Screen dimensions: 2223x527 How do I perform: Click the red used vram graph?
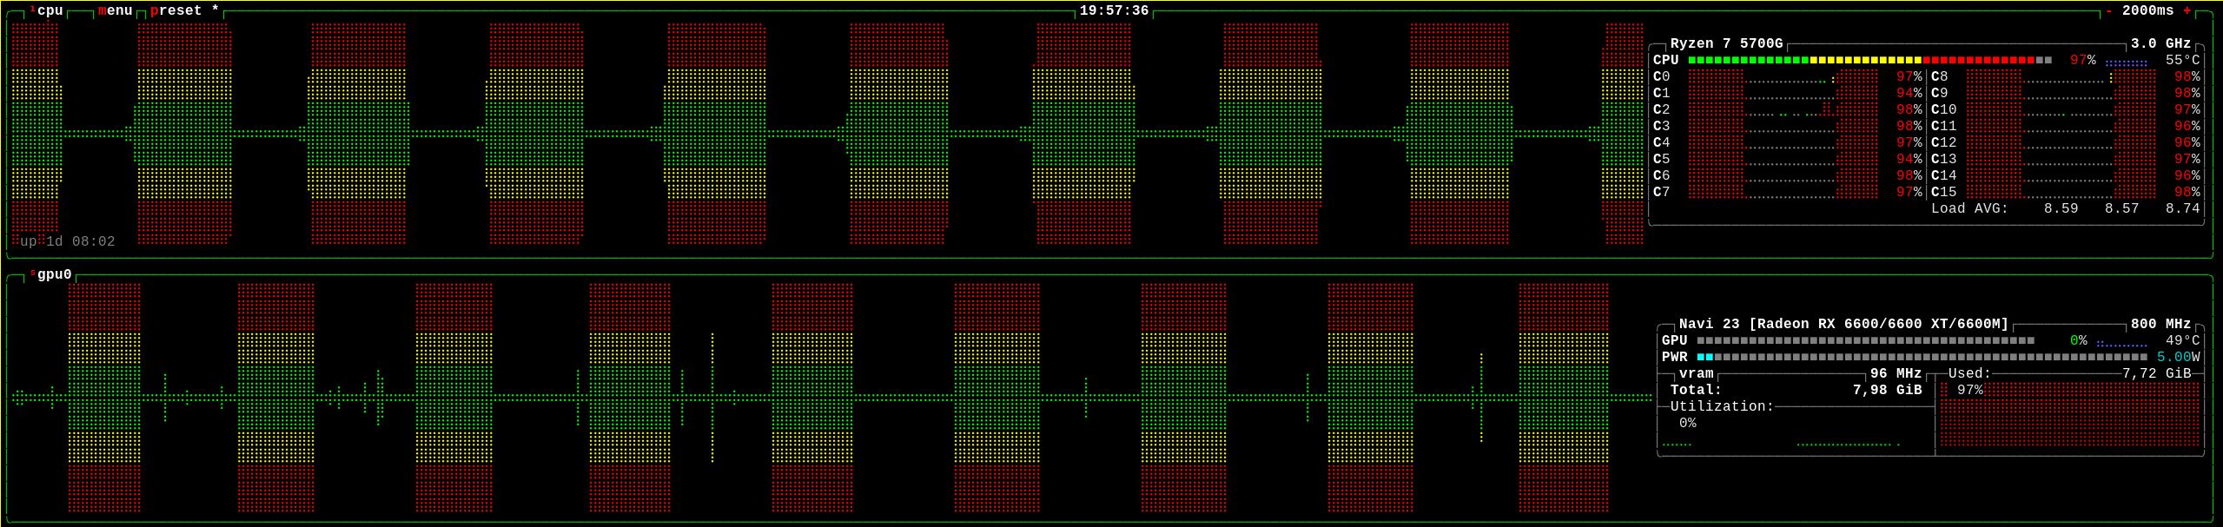click(2071, 415)
